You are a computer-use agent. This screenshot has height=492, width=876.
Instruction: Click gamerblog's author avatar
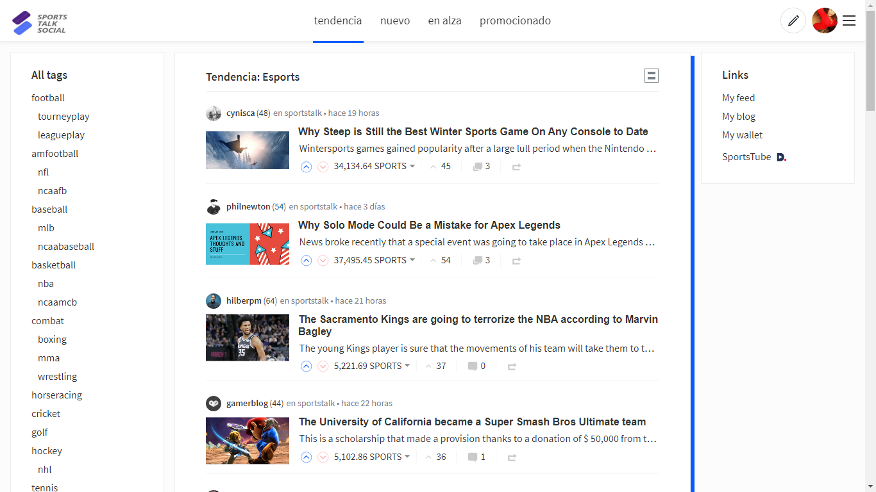[214, 404]
